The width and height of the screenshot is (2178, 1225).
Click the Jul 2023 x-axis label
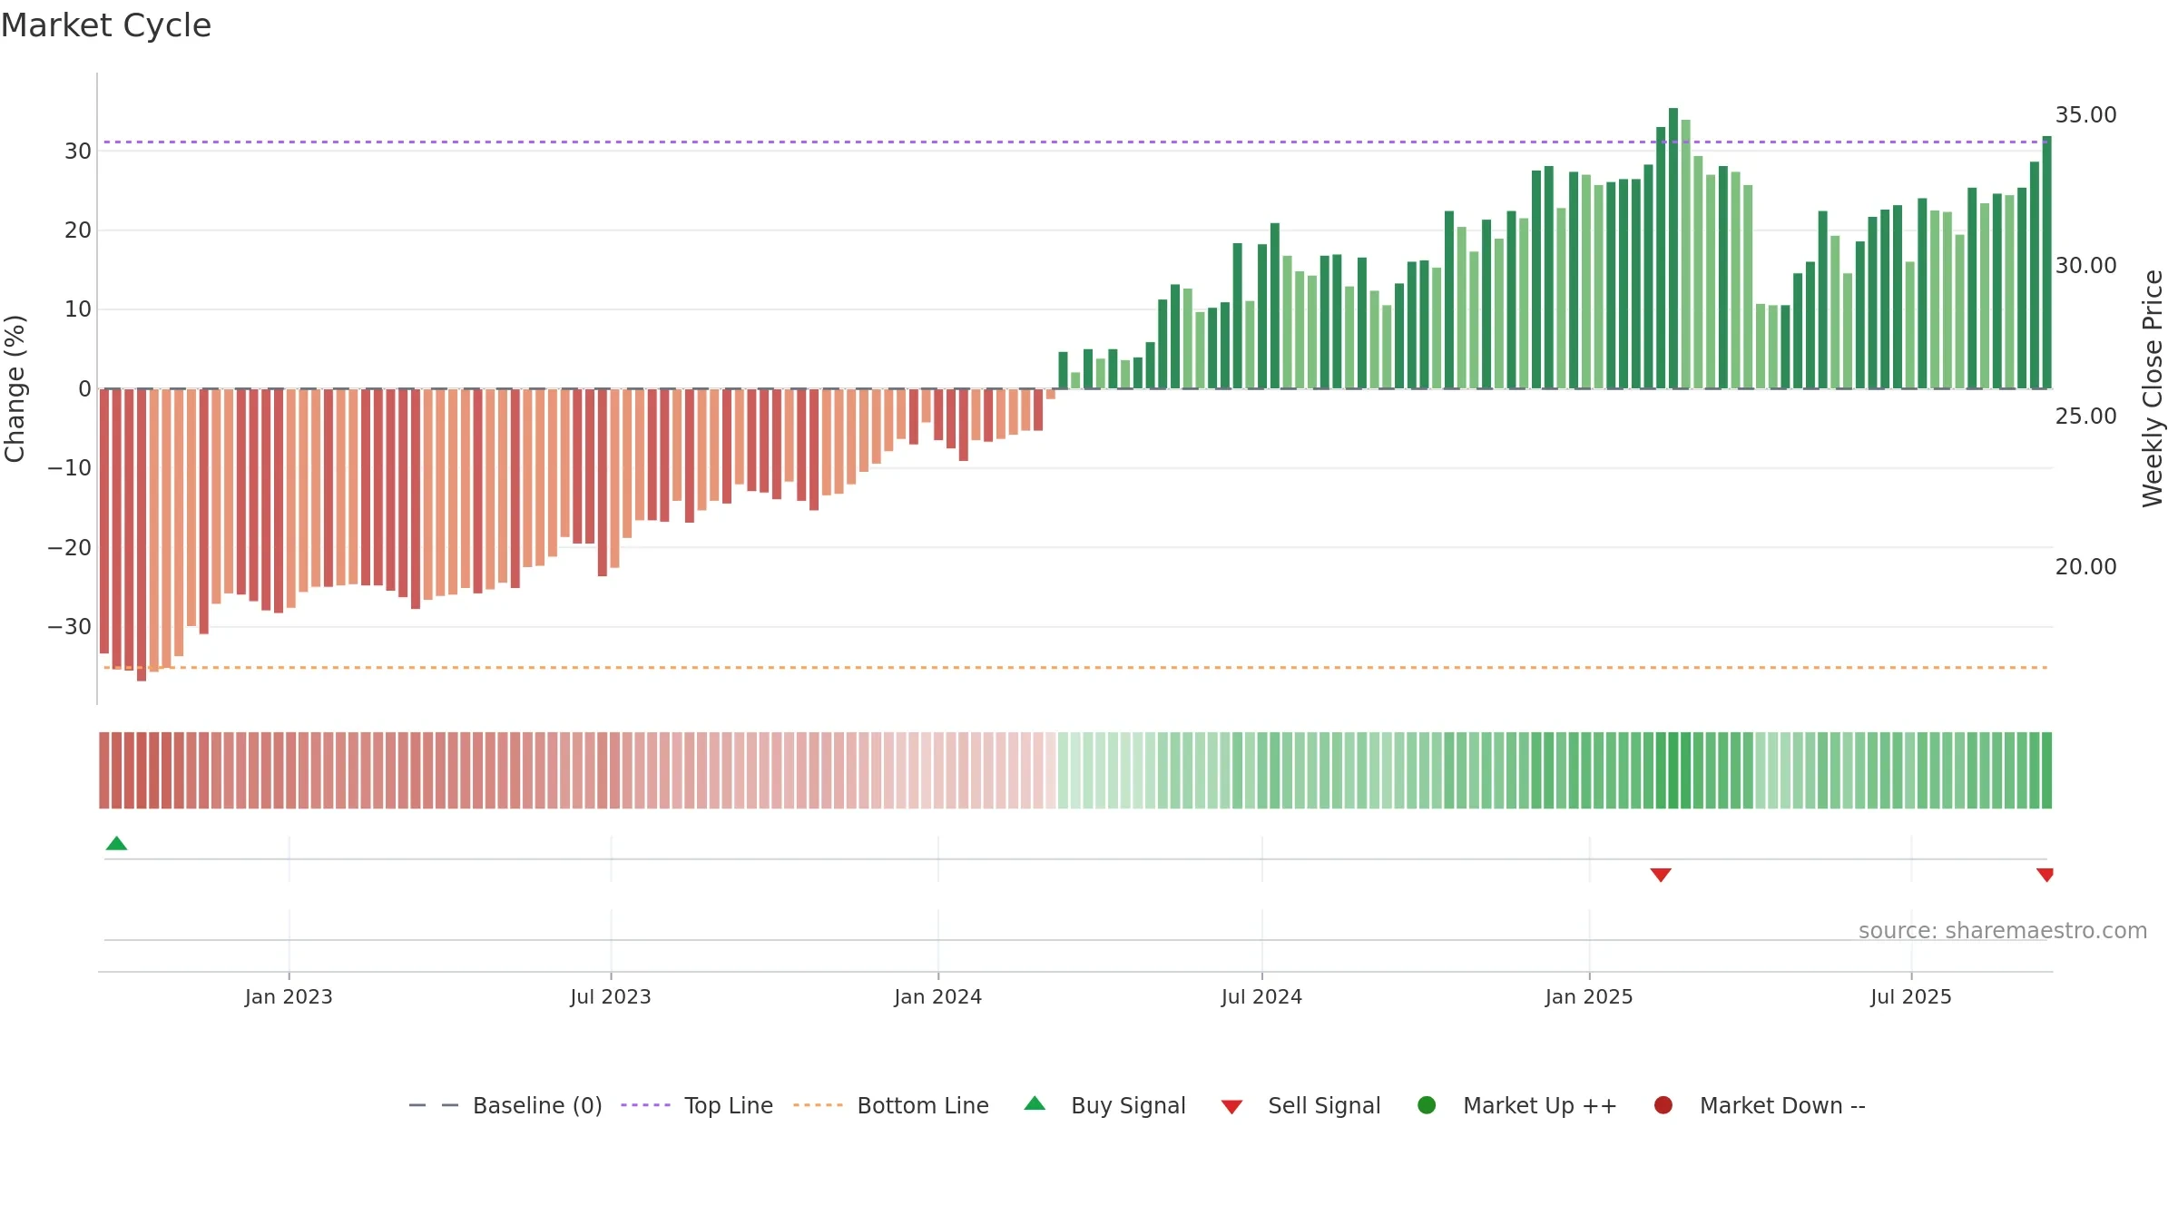[611, 996]
